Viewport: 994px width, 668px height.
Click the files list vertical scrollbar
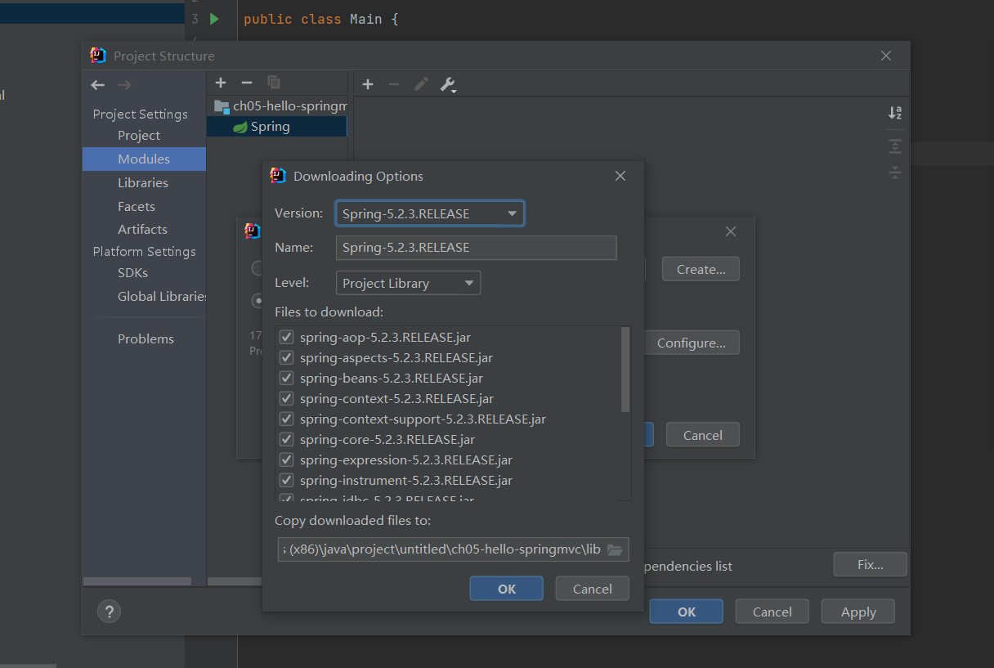click(625, 370)
